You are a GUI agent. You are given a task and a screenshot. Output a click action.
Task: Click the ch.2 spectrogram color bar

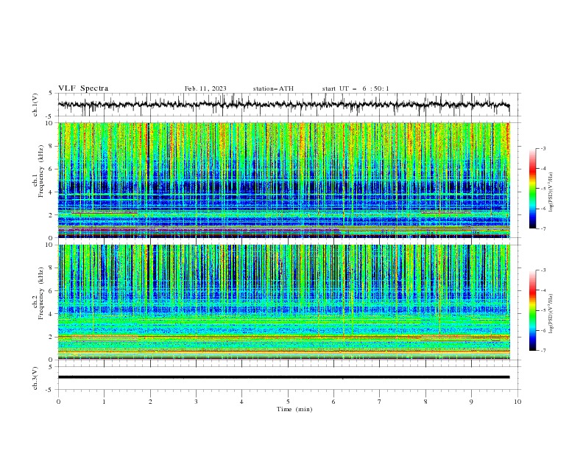532,310
